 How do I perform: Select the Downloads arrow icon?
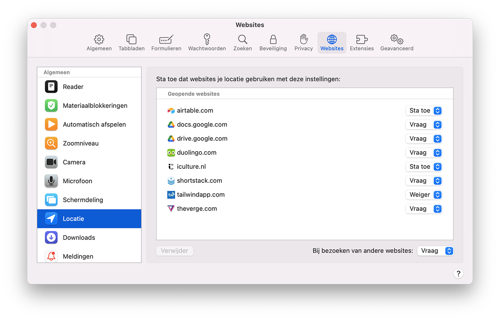coord(51,238)
